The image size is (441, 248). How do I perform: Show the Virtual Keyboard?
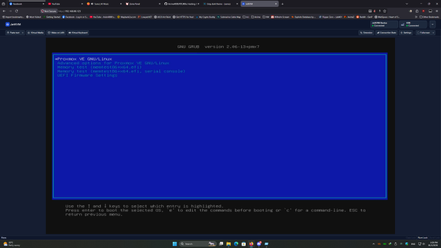[x=78, y=33]
